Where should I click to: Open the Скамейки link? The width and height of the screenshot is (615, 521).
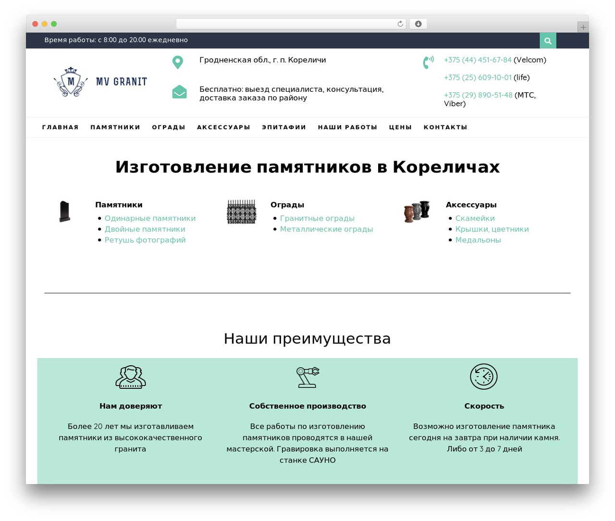(475, 218)
